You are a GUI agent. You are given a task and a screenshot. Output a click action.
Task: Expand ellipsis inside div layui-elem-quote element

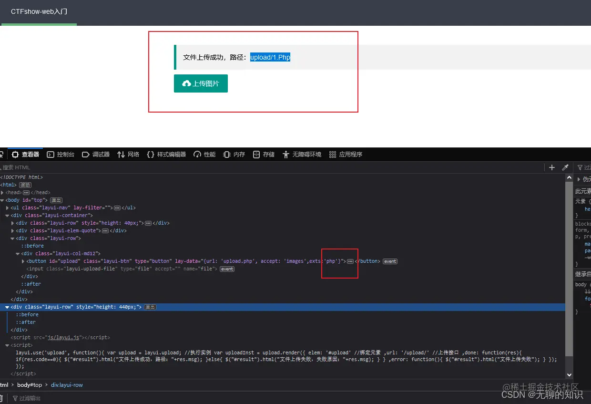point(106,231)
